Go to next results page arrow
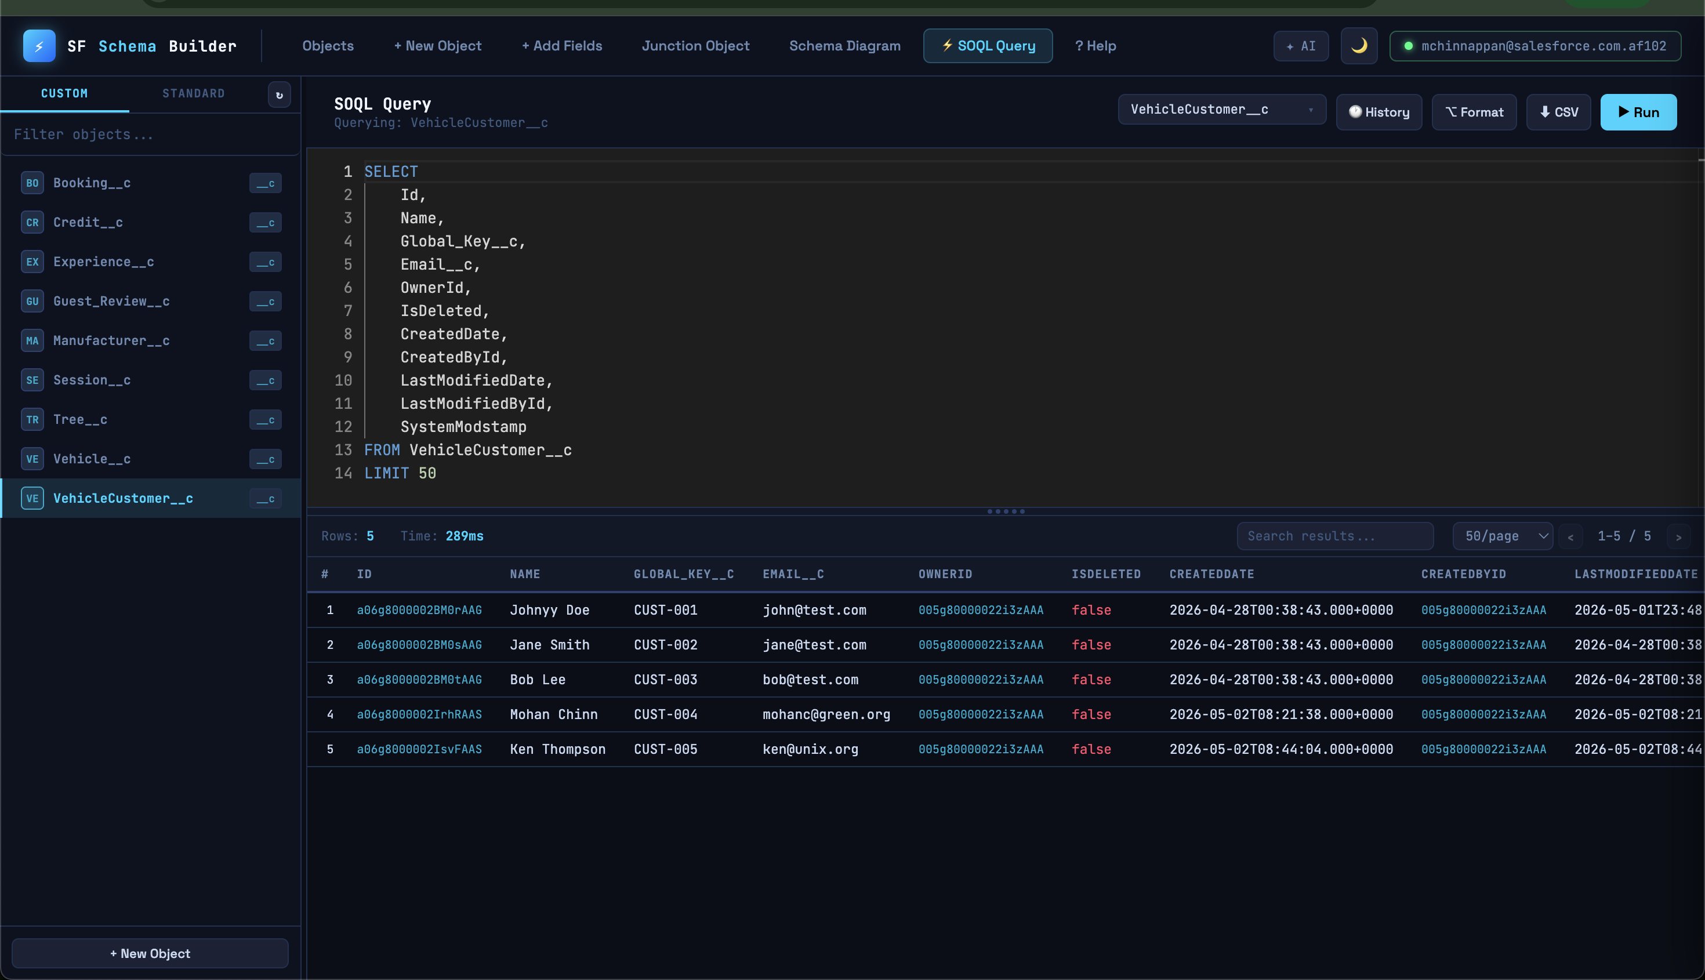The image size is (1705, 980). coord(1679,537)
